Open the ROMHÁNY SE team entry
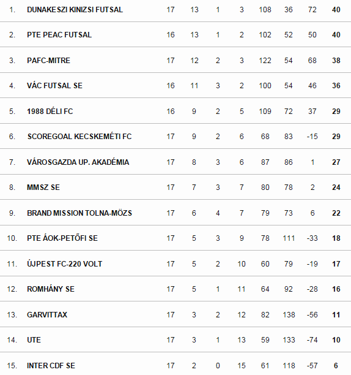 [51, 289]
